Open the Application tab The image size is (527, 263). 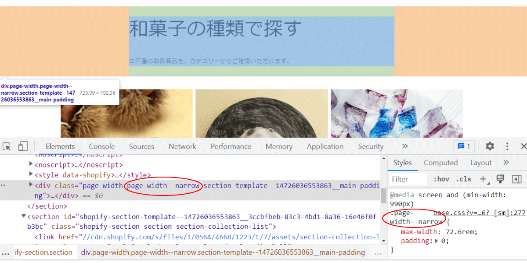click(325, 146)
